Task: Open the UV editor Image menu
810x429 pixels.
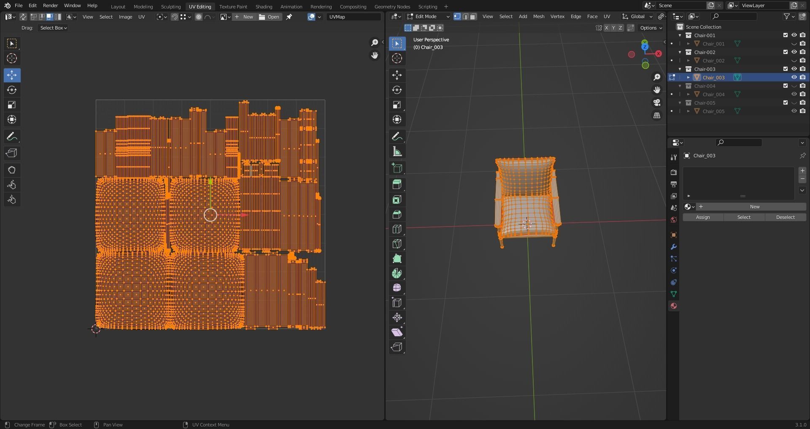Action: click(125, 17)
